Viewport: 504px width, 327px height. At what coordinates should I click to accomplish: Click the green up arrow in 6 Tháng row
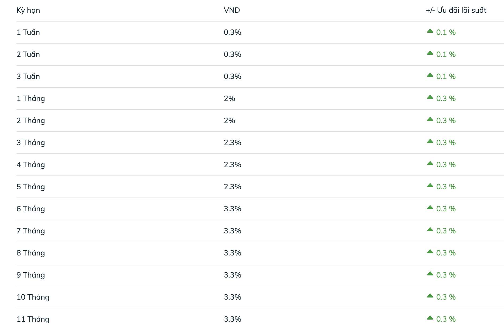click(430, 207)
